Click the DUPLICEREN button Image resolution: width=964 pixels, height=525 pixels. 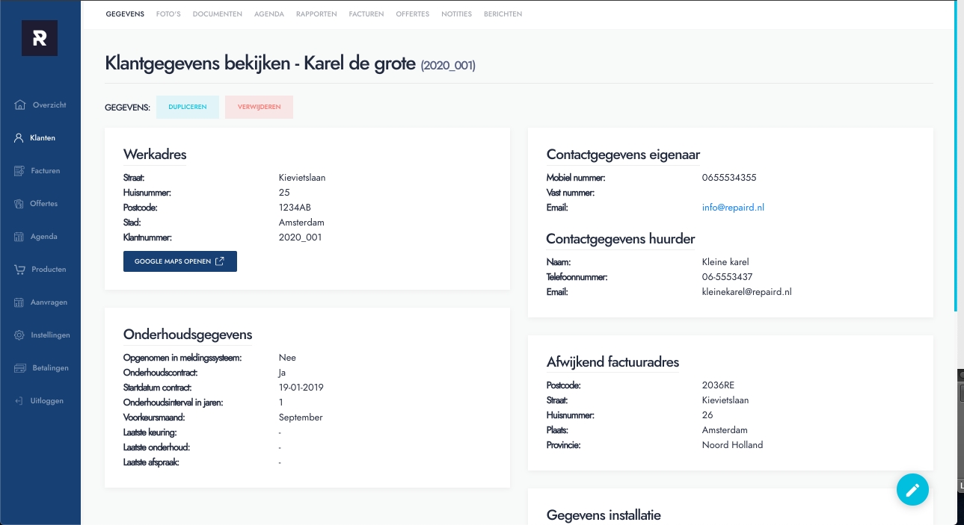click(x=187, y=107)
